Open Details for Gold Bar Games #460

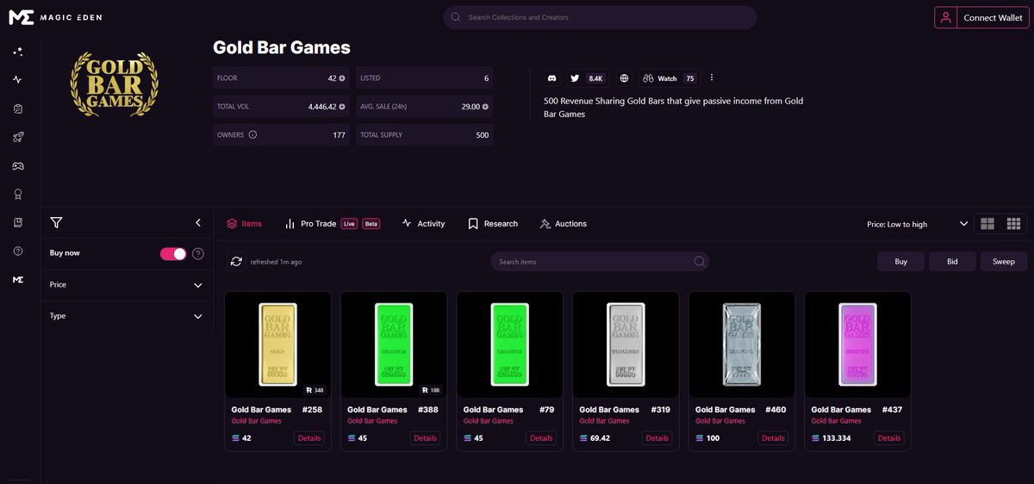(773, 438)
